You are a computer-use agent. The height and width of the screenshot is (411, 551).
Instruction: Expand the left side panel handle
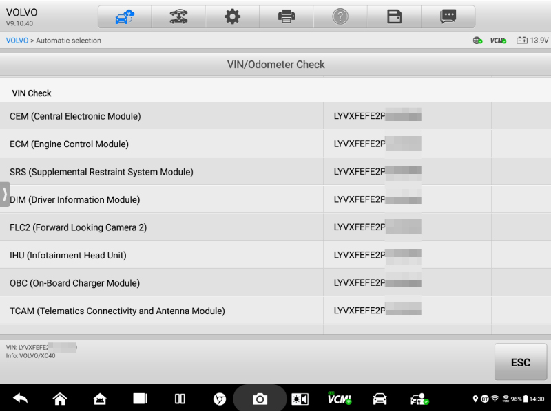(5, 194)
